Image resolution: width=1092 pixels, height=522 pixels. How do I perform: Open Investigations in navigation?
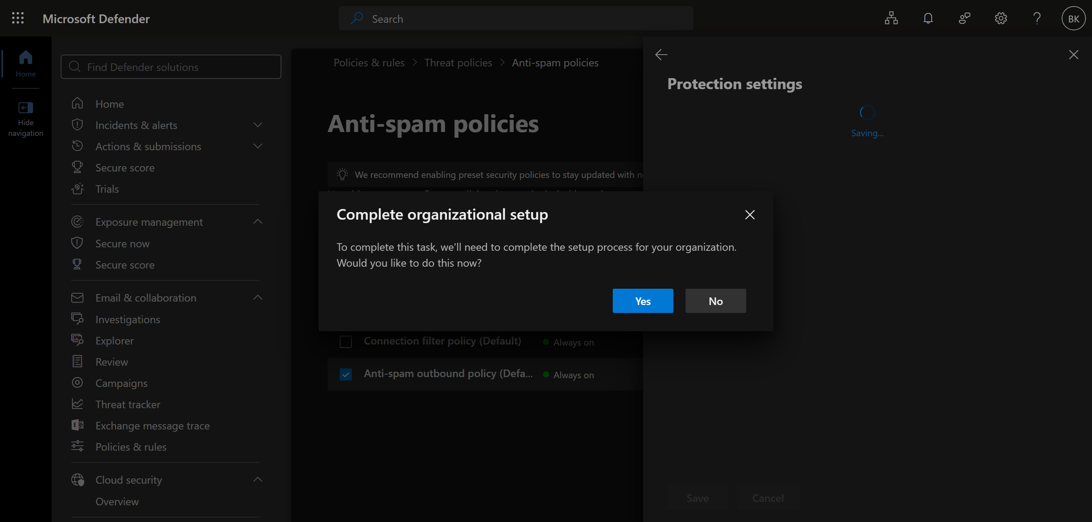point(128,319)
